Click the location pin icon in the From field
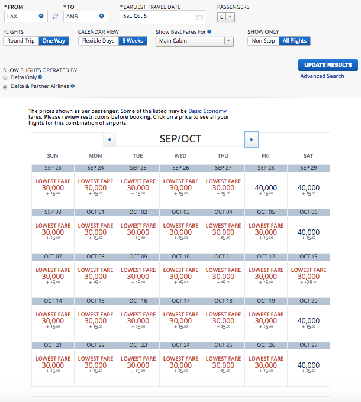Screen dimensions: 361x402 [x=41, y=16]
